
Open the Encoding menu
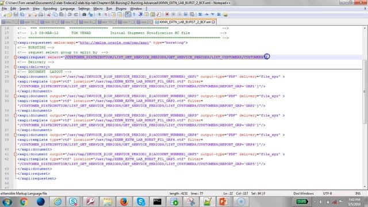(x=50, y=9)
